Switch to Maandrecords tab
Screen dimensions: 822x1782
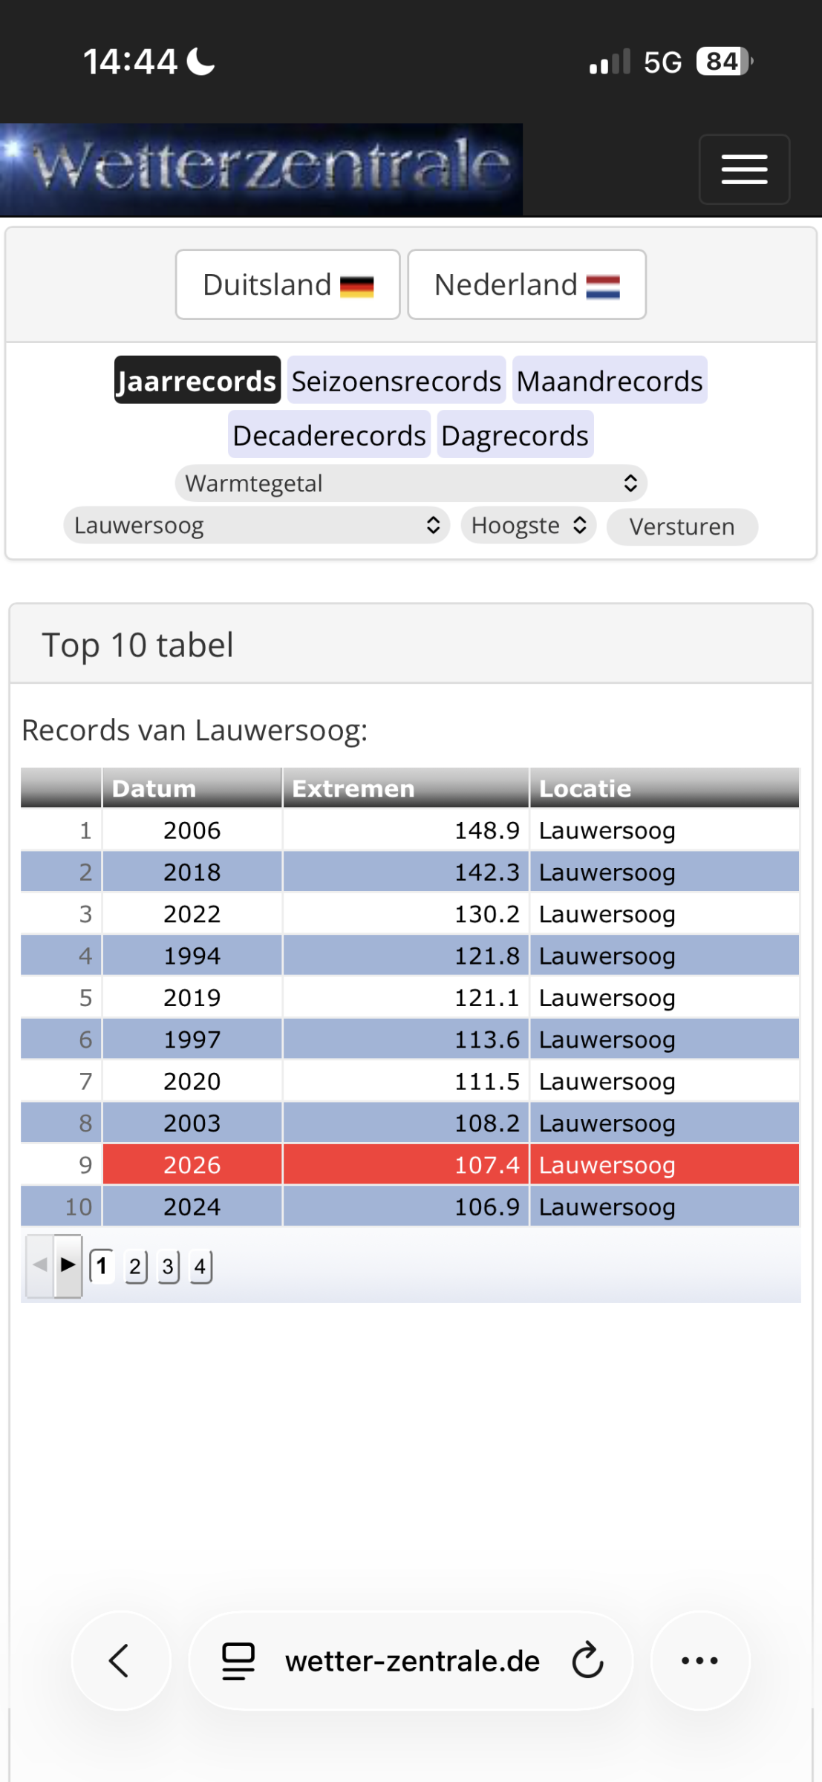coord(610,380)
